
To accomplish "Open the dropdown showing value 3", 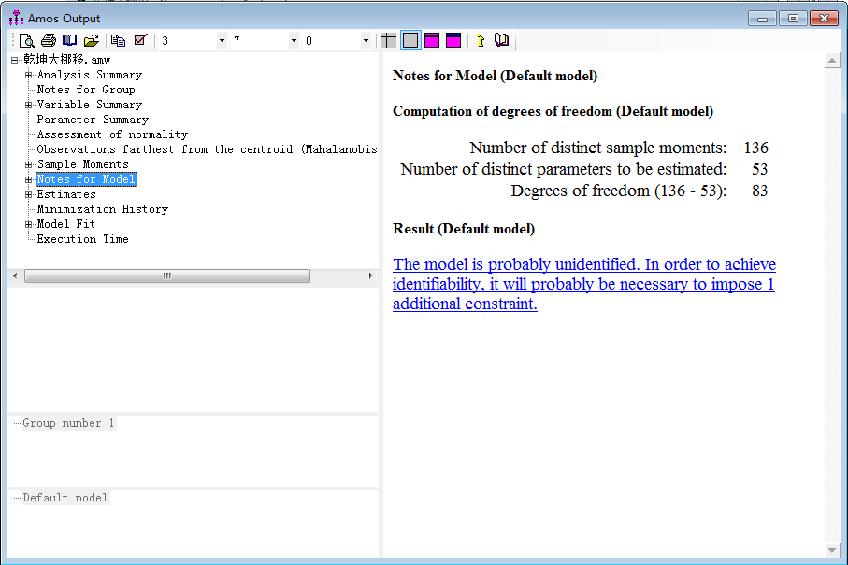I will [x=222, y=41].
